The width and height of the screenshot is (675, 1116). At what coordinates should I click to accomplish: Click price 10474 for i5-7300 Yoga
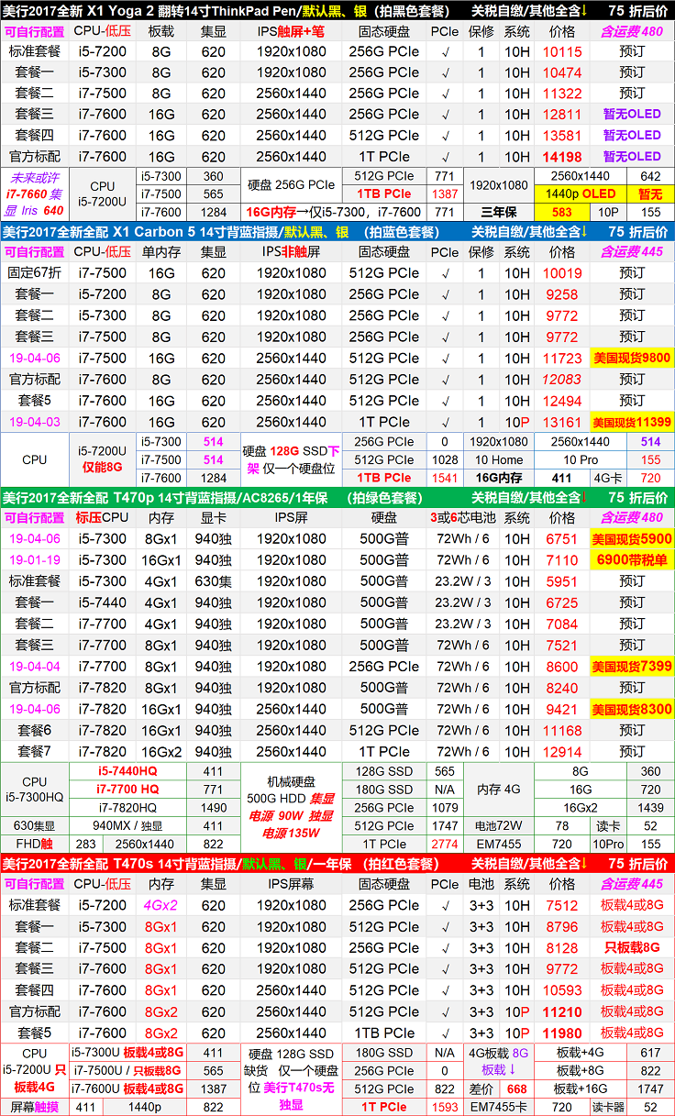pyautogui.click(x=562, y=72)
